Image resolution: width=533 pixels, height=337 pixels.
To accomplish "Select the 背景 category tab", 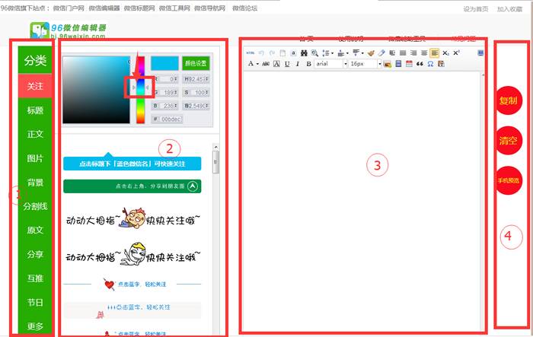I will tap(35, 183).
